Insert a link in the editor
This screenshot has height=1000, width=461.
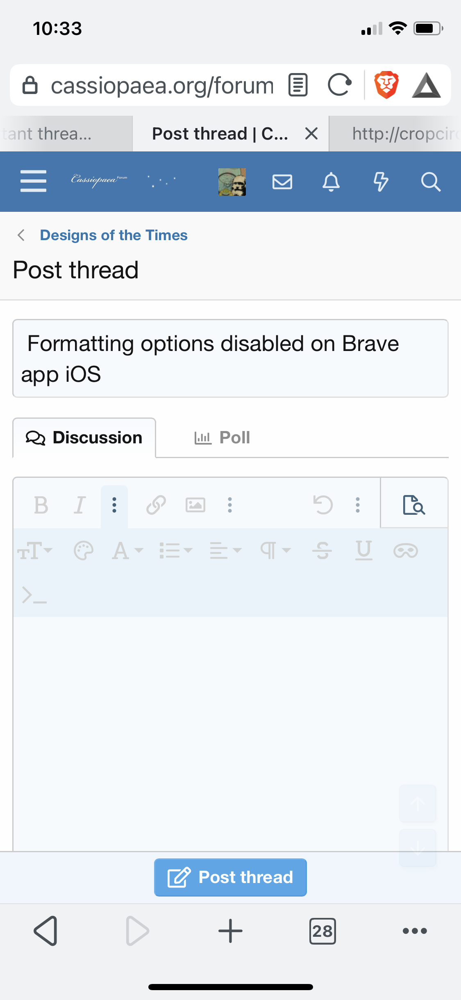click(156, 505)
